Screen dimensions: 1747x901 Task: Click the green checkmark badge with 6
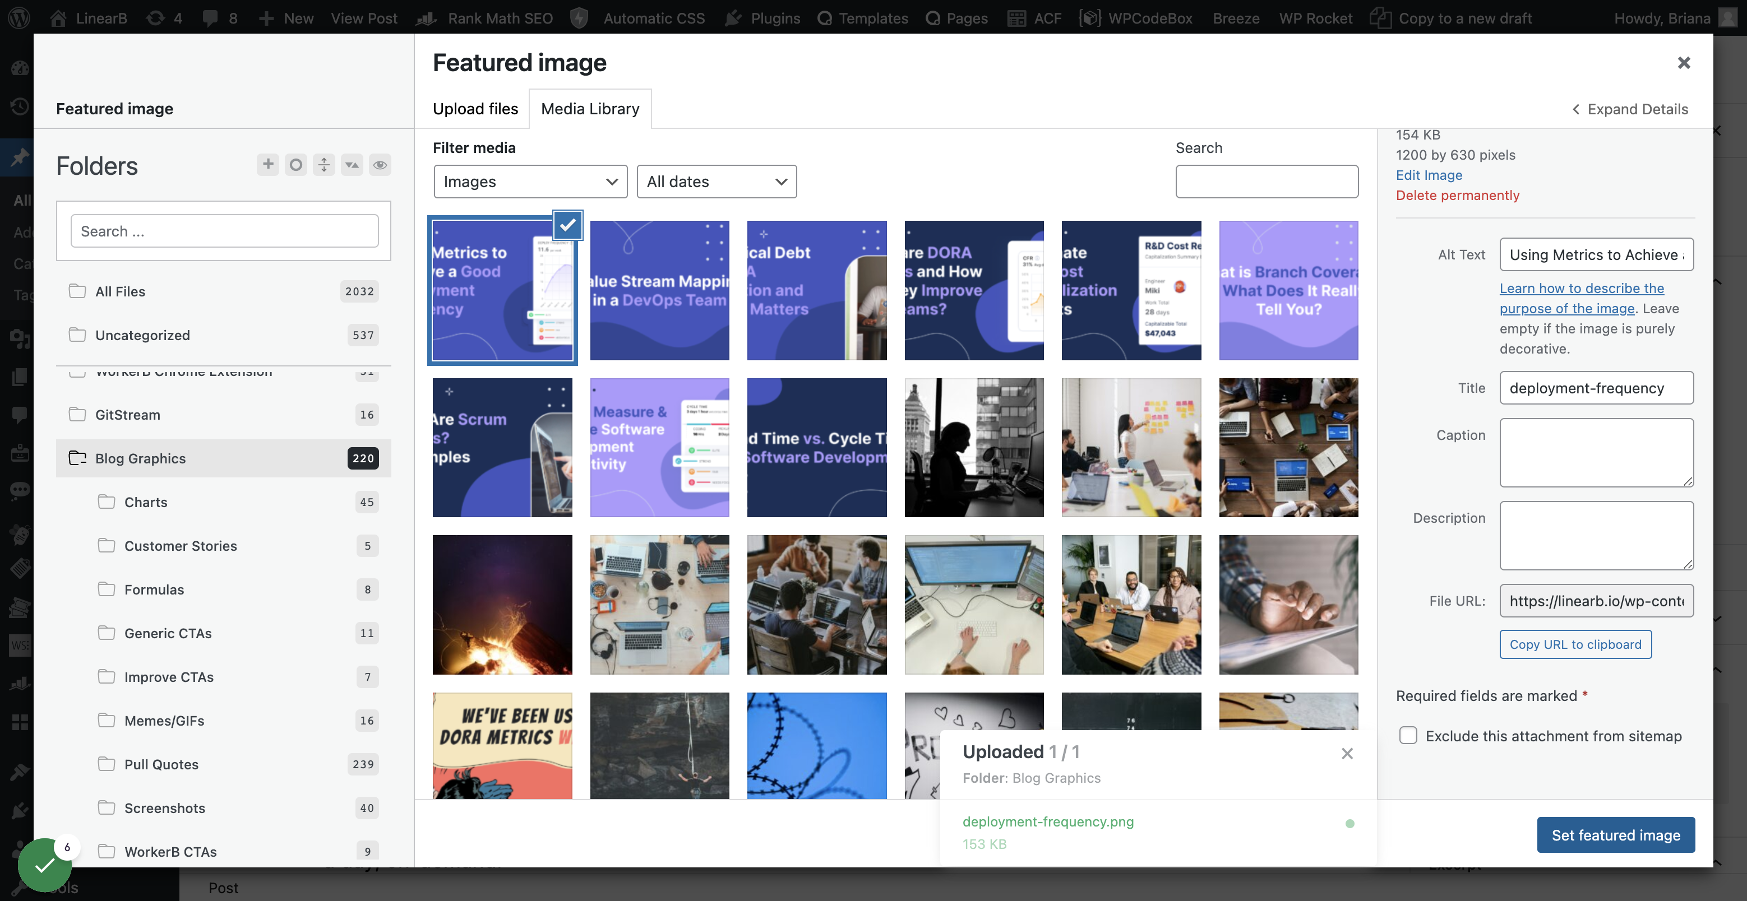coord(45,865)
